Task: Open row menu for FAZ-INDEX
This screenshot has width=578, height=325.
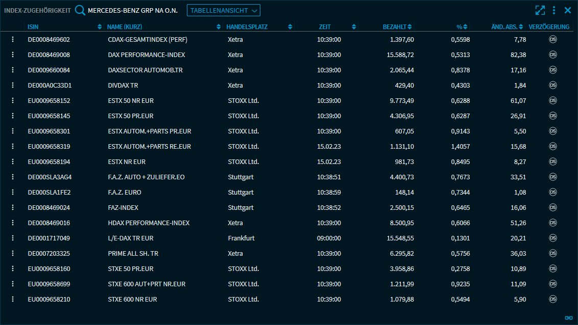Action: 13,207
